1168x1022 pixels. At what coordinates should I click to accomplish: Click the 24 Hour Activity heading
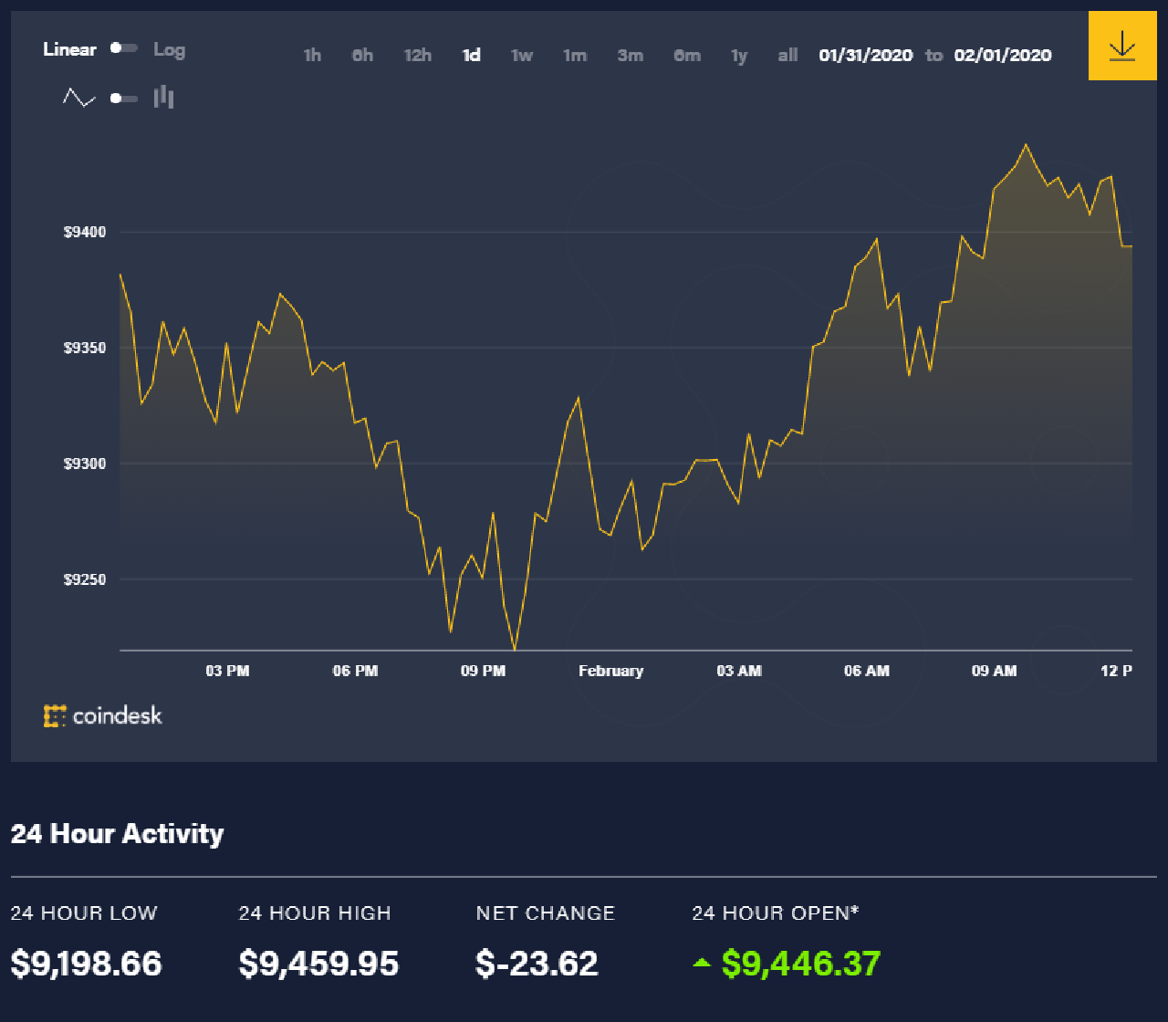click(x=117, y=833)
